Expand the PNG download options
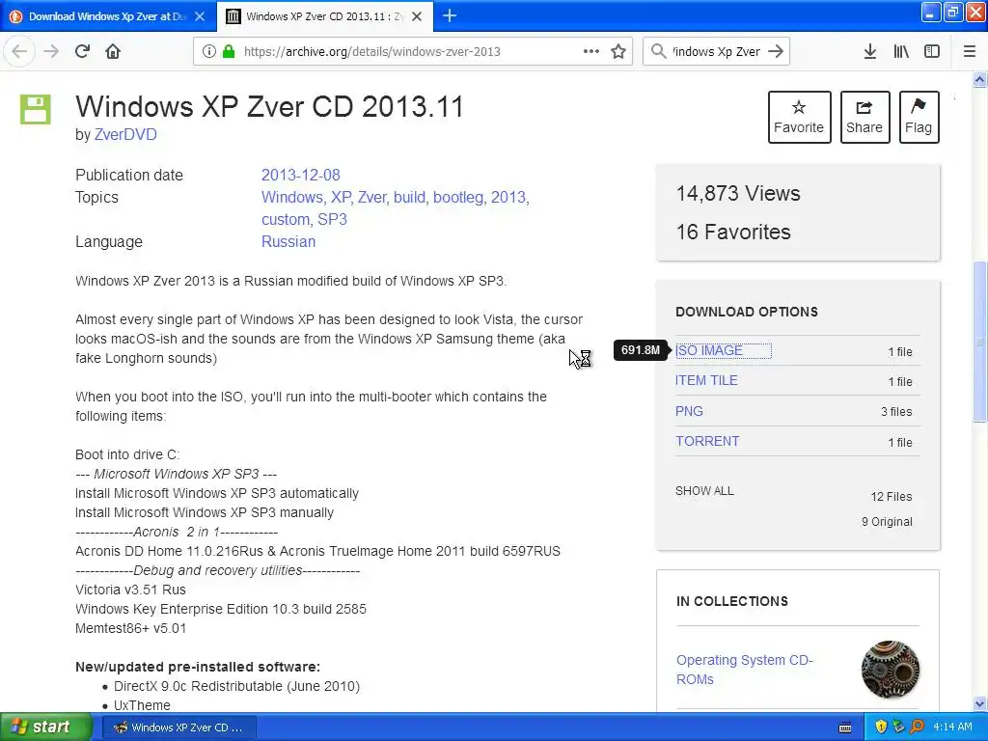988x741 pixels. [x=689, y=411]
